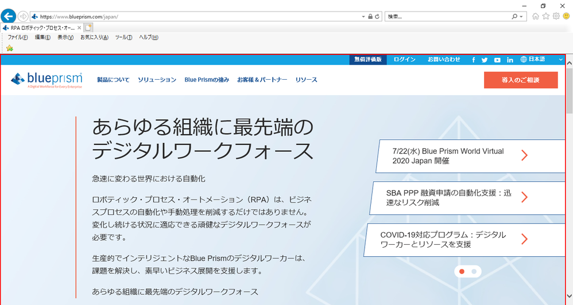This screenshot has width=573, height=305.
Task: Open the お気に入り(A) menu
Action: pyautogui.click(x=94, y=37)
